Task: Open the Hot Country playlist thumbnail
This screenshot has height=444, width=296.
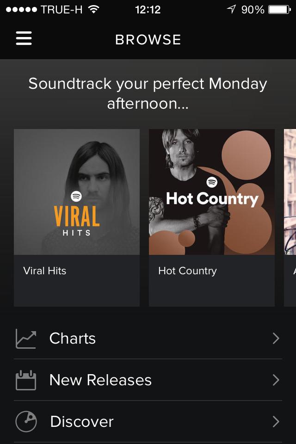Action: coord(211,191)
